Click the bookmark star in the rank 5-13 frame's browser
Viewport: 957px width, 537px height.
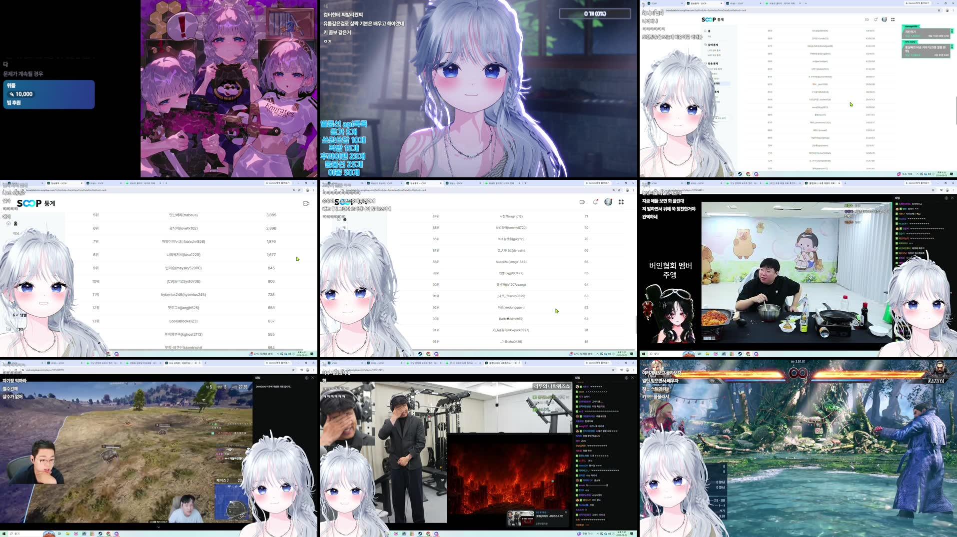point(299,190)
